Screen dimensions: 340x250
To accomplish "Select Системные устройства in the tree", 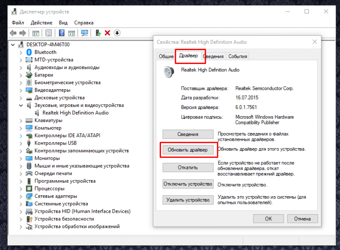I will [x=61, y=204].
